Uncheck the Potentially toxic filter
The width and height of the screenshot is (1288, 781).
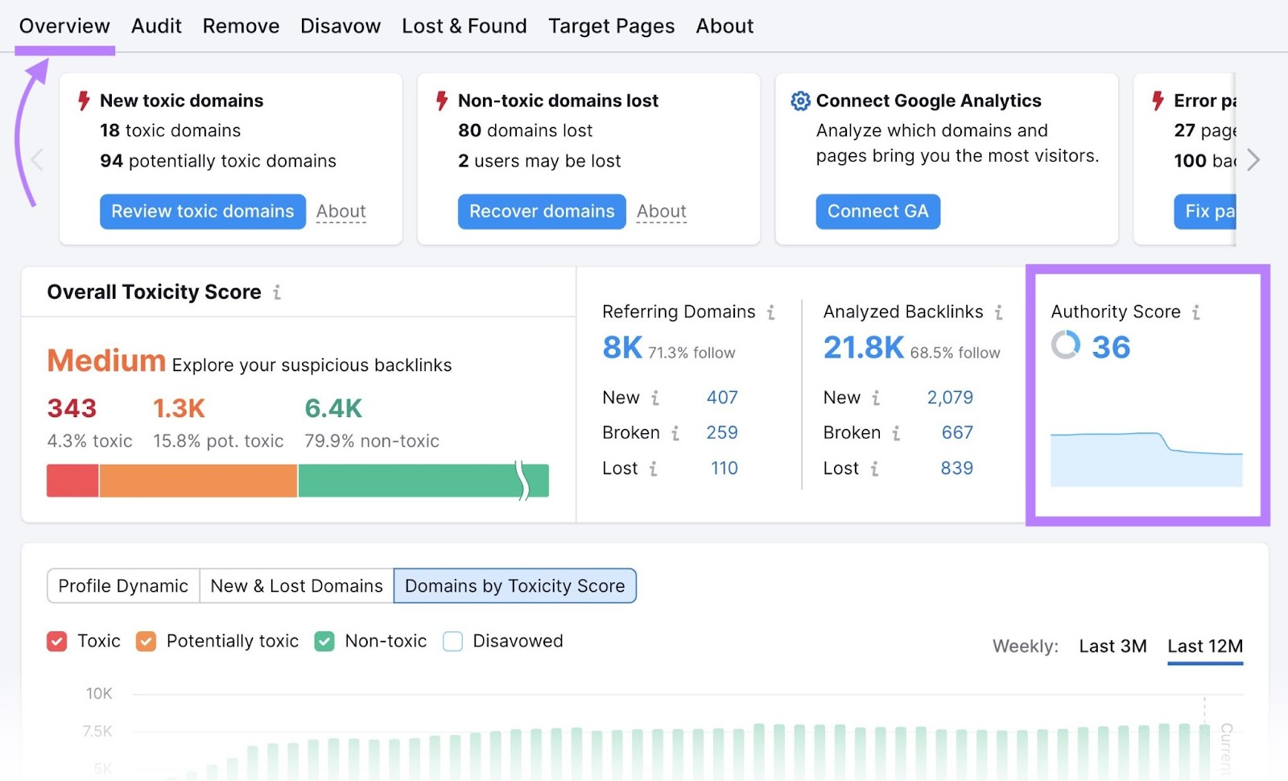click(x=146, y=641)
